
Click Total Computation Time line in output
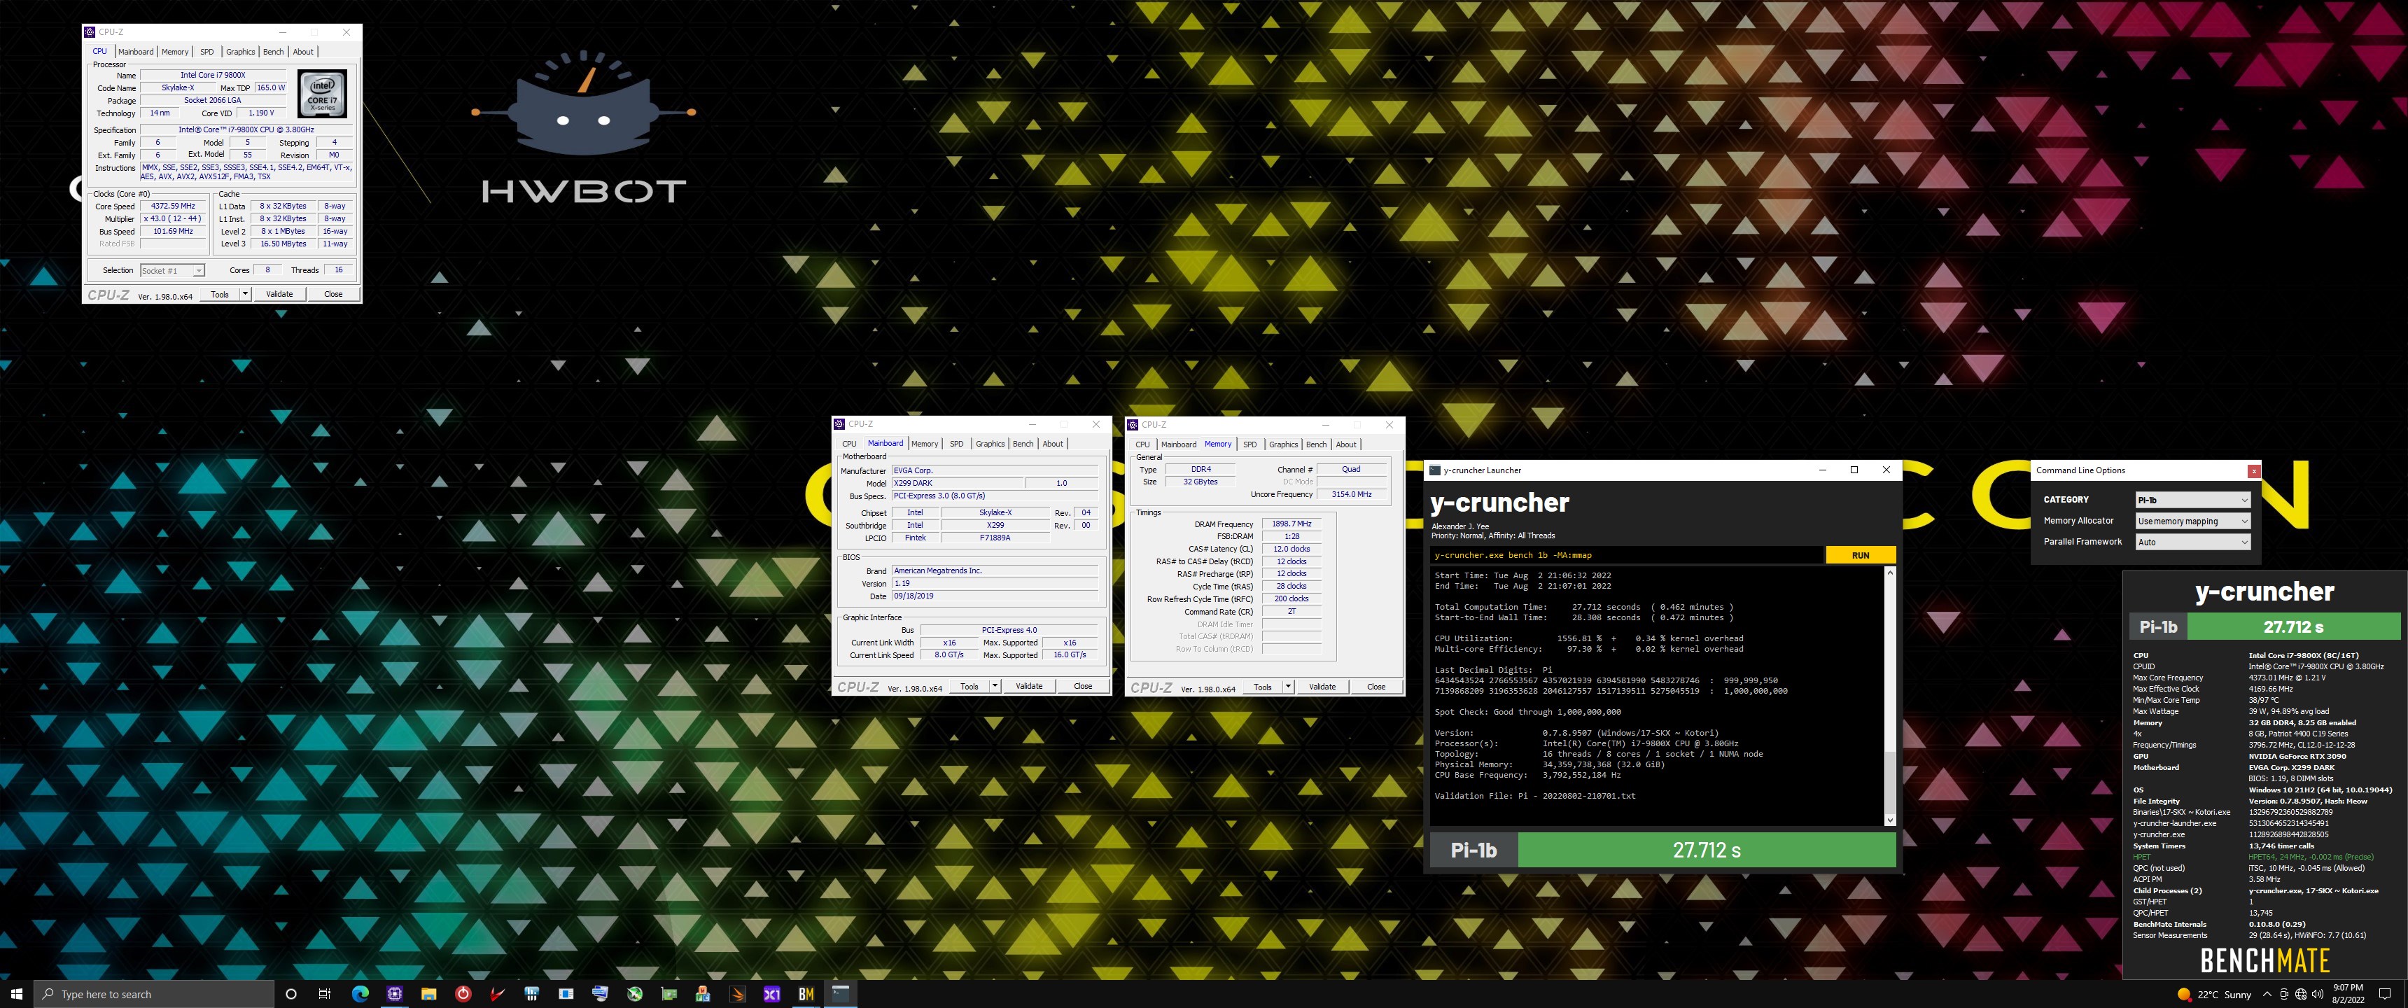pyautogui.click(x=1583, y=607)
